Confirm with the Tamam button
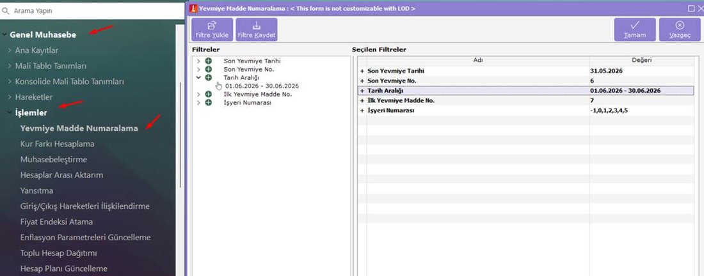 (635, 29)
